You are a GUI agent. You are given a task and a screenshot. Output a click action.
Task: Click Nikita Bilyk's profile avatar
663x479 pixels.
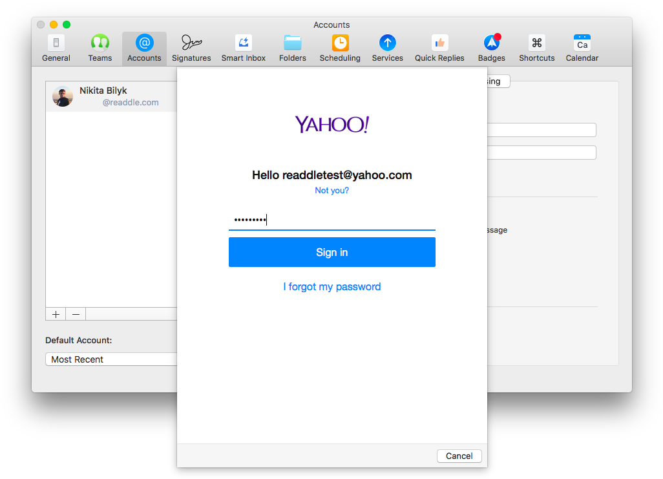point(63,96)
